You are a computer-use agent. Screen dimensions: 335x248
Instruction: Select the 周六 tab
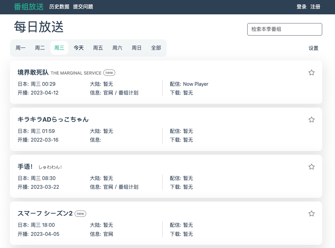click(x=117, y=48)
